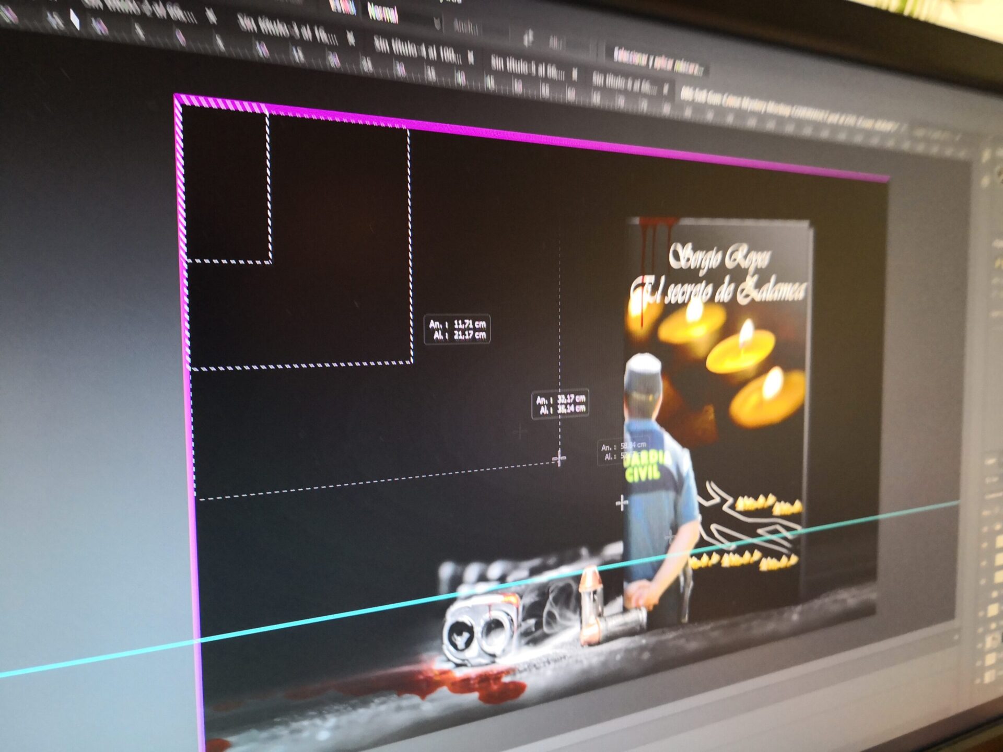The width and height of the screenshot is (1003, 752).
Task: Close the Sin título-6 document tab
Action: [666, 90]
